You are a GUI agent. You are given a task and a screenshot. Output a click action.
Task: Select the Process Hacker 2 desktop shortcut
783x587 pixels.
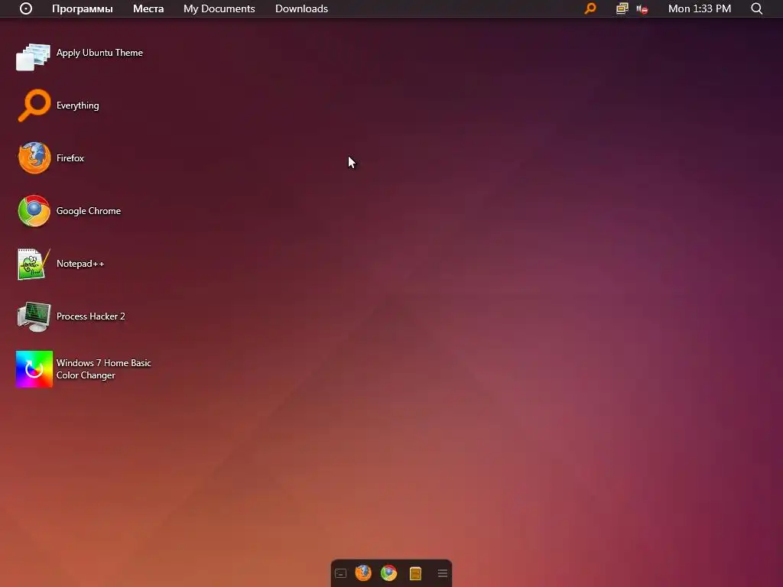click(71, 316)
